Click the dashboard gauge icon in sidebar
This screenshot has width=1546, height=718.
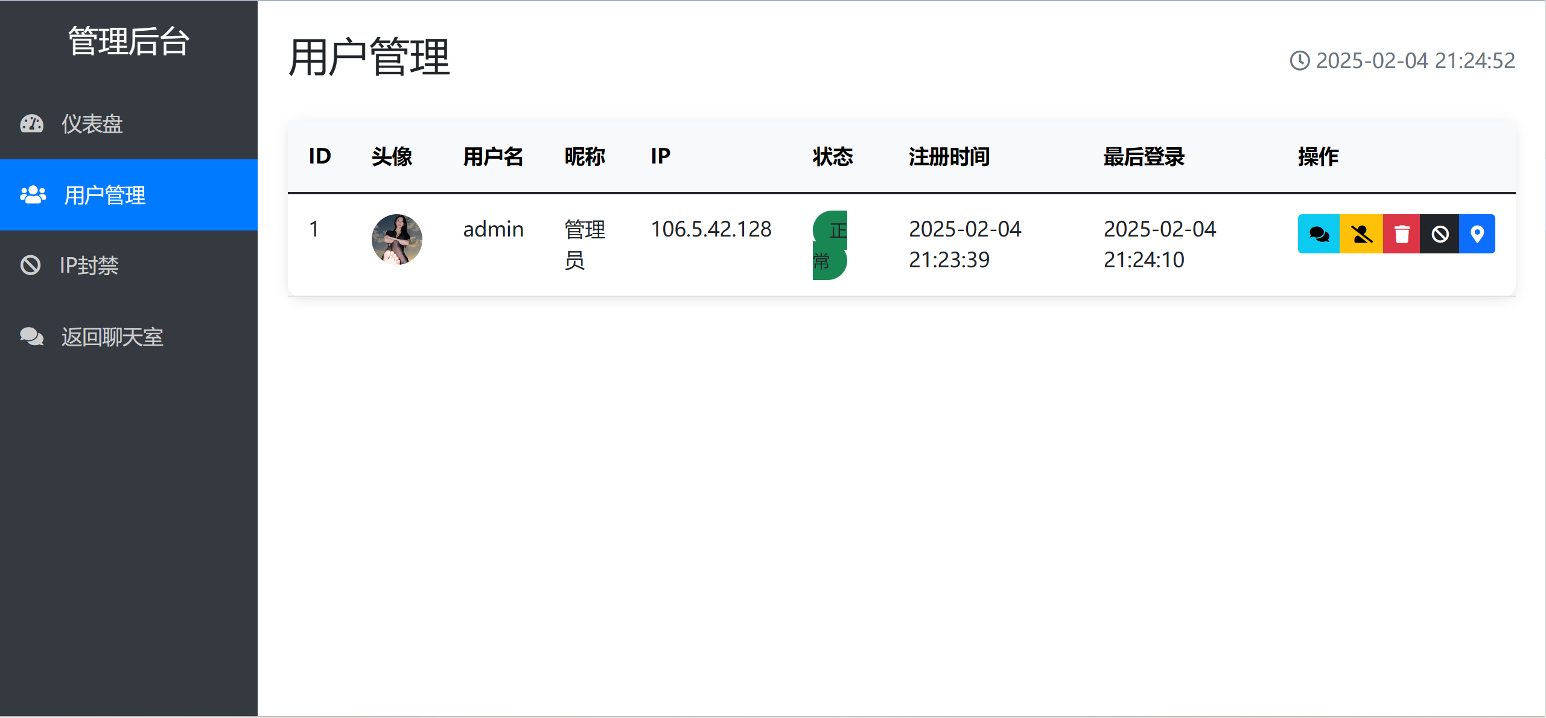point(31,124)
